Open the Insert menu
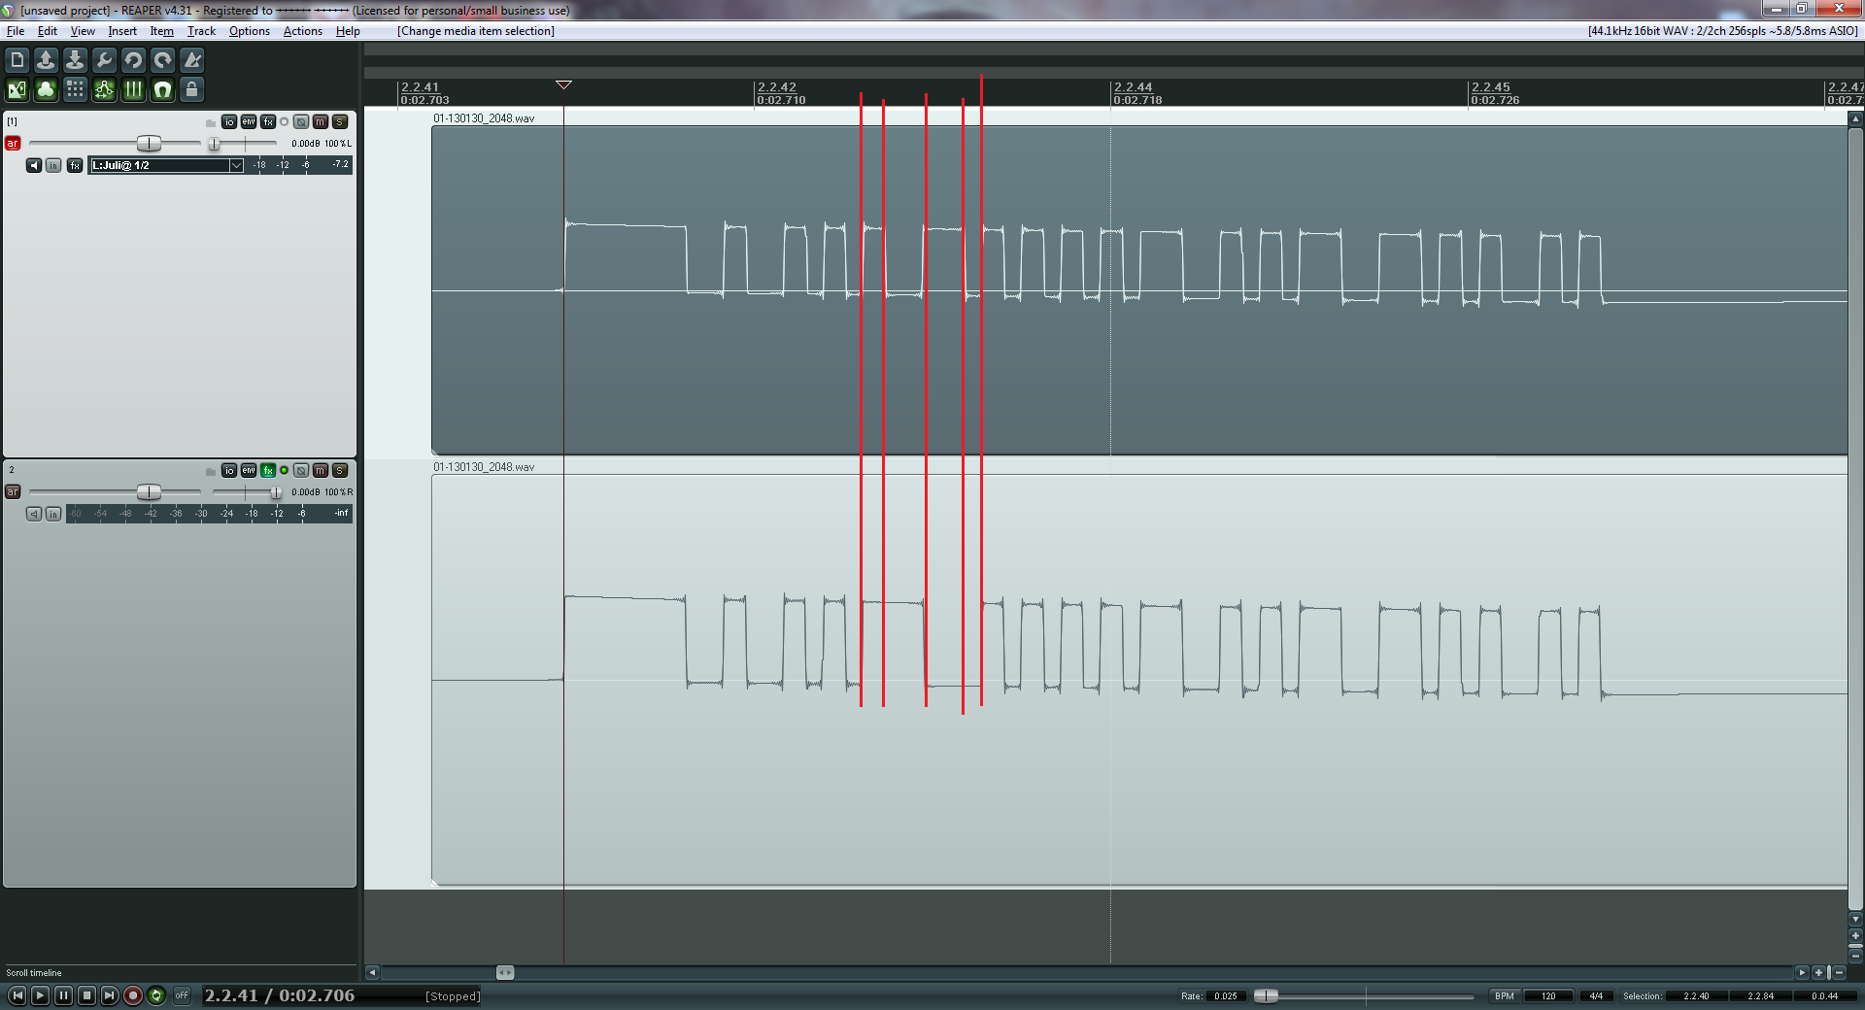This screenshot has height=1010, width=1865. pos(122,31)
